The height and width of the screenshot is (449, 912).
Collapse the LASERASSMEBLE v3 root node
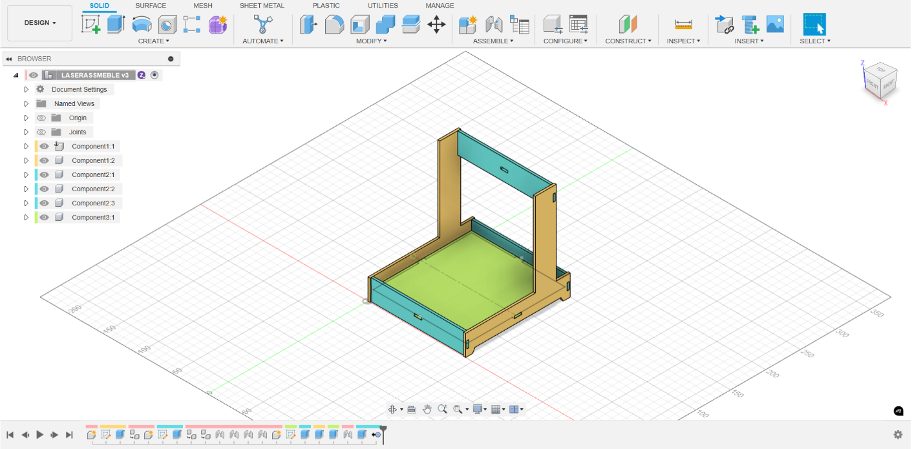(16, 75)
